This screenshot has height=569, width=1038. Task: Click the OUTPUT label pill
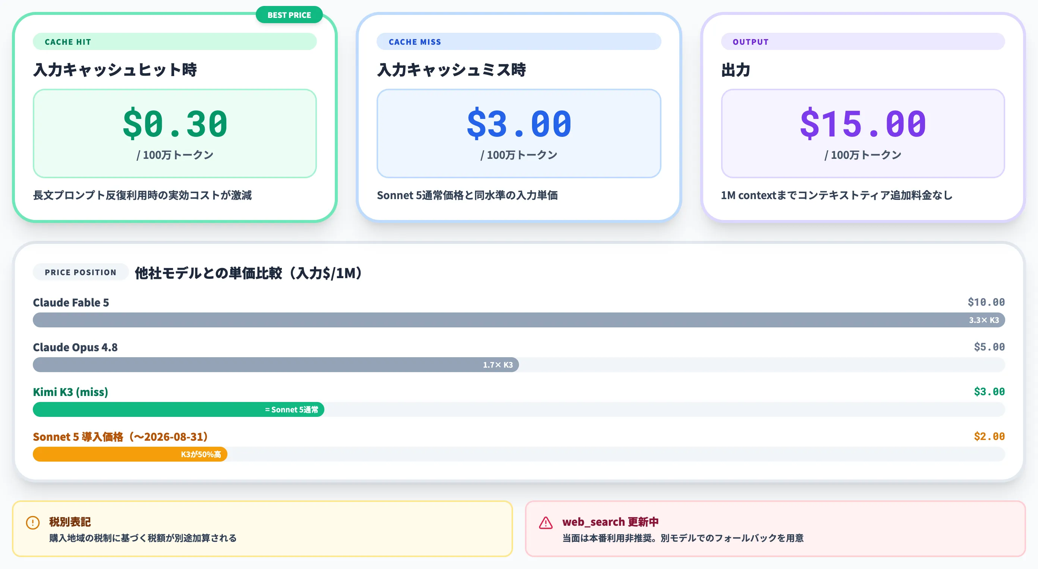(863, 41)
